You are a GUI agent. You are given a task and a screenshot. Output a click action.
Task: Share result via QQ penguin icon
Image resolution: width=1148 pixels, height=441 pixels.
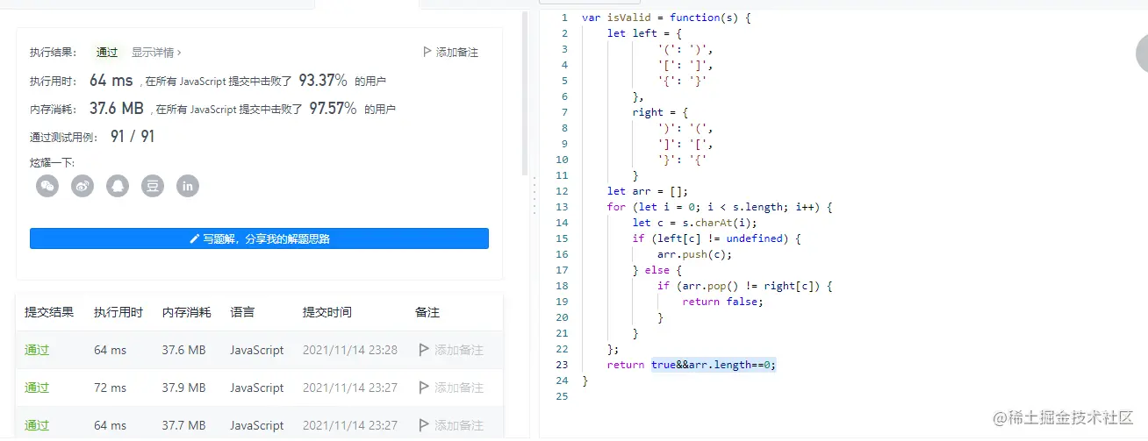(x=118, y=186)
